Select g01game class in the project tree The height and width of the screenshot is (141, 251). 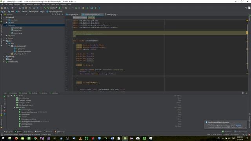point(19,49)
